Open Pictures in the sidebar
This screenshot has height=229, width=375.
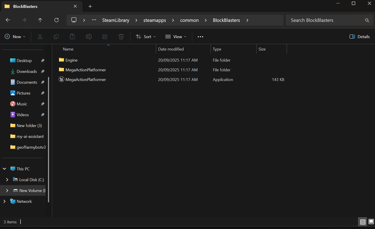24,93
